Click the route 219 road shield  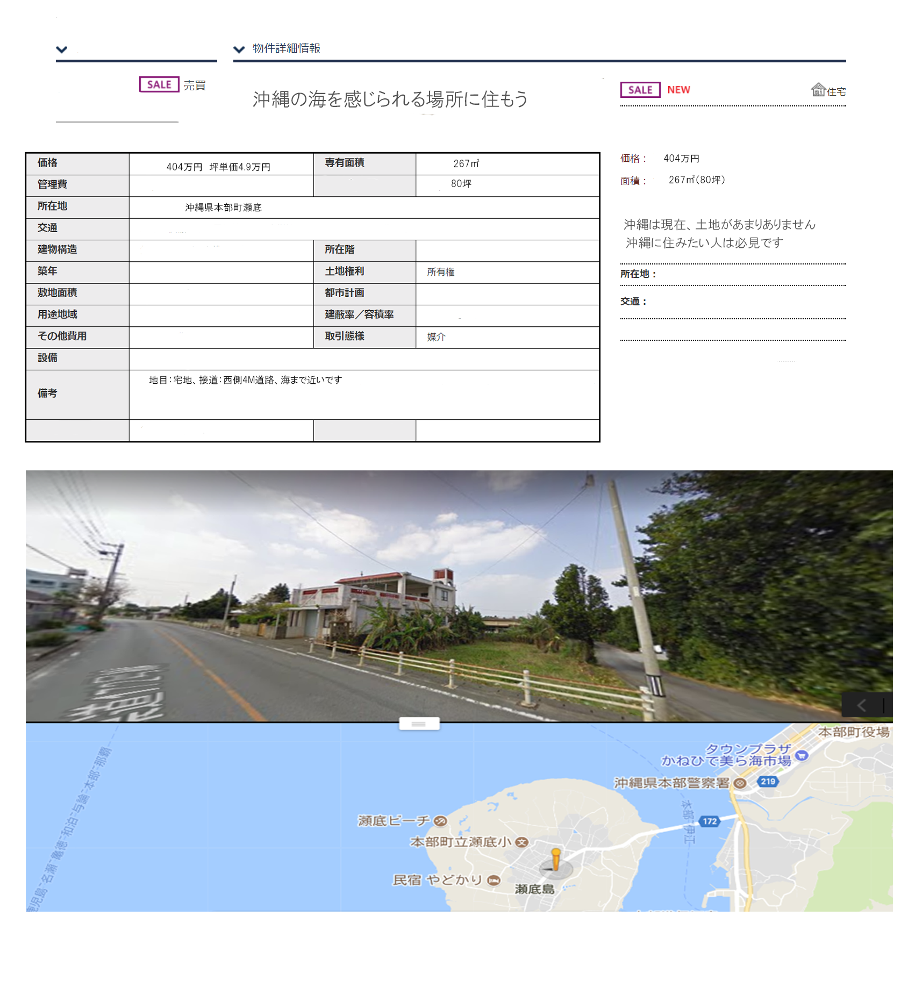768,782
